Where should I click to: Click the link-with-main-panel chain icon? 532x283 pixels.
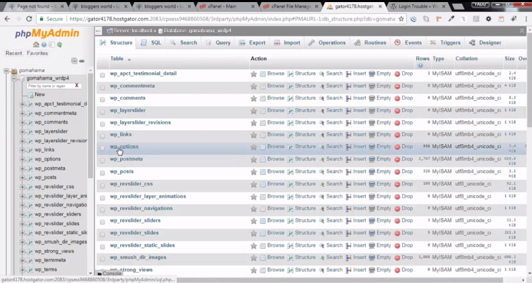(x=82, y=61)
